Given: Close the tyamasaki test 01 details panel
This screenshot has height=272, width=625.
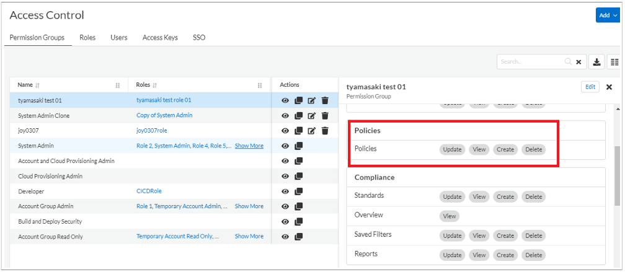Looking at the screenshot, I should pos(609,87).
